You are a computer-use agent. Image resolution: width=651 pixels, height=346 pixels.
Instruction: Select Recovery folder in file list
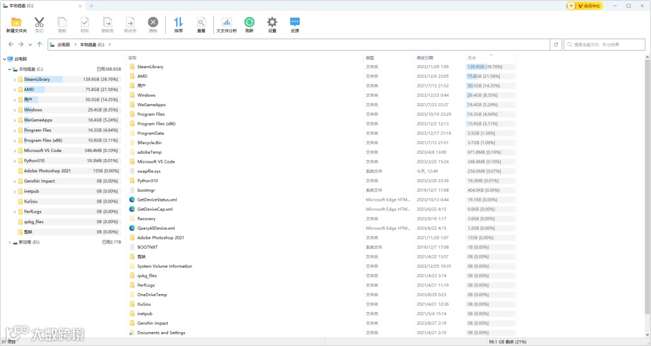pyautogui.click(x=146, y=219)
